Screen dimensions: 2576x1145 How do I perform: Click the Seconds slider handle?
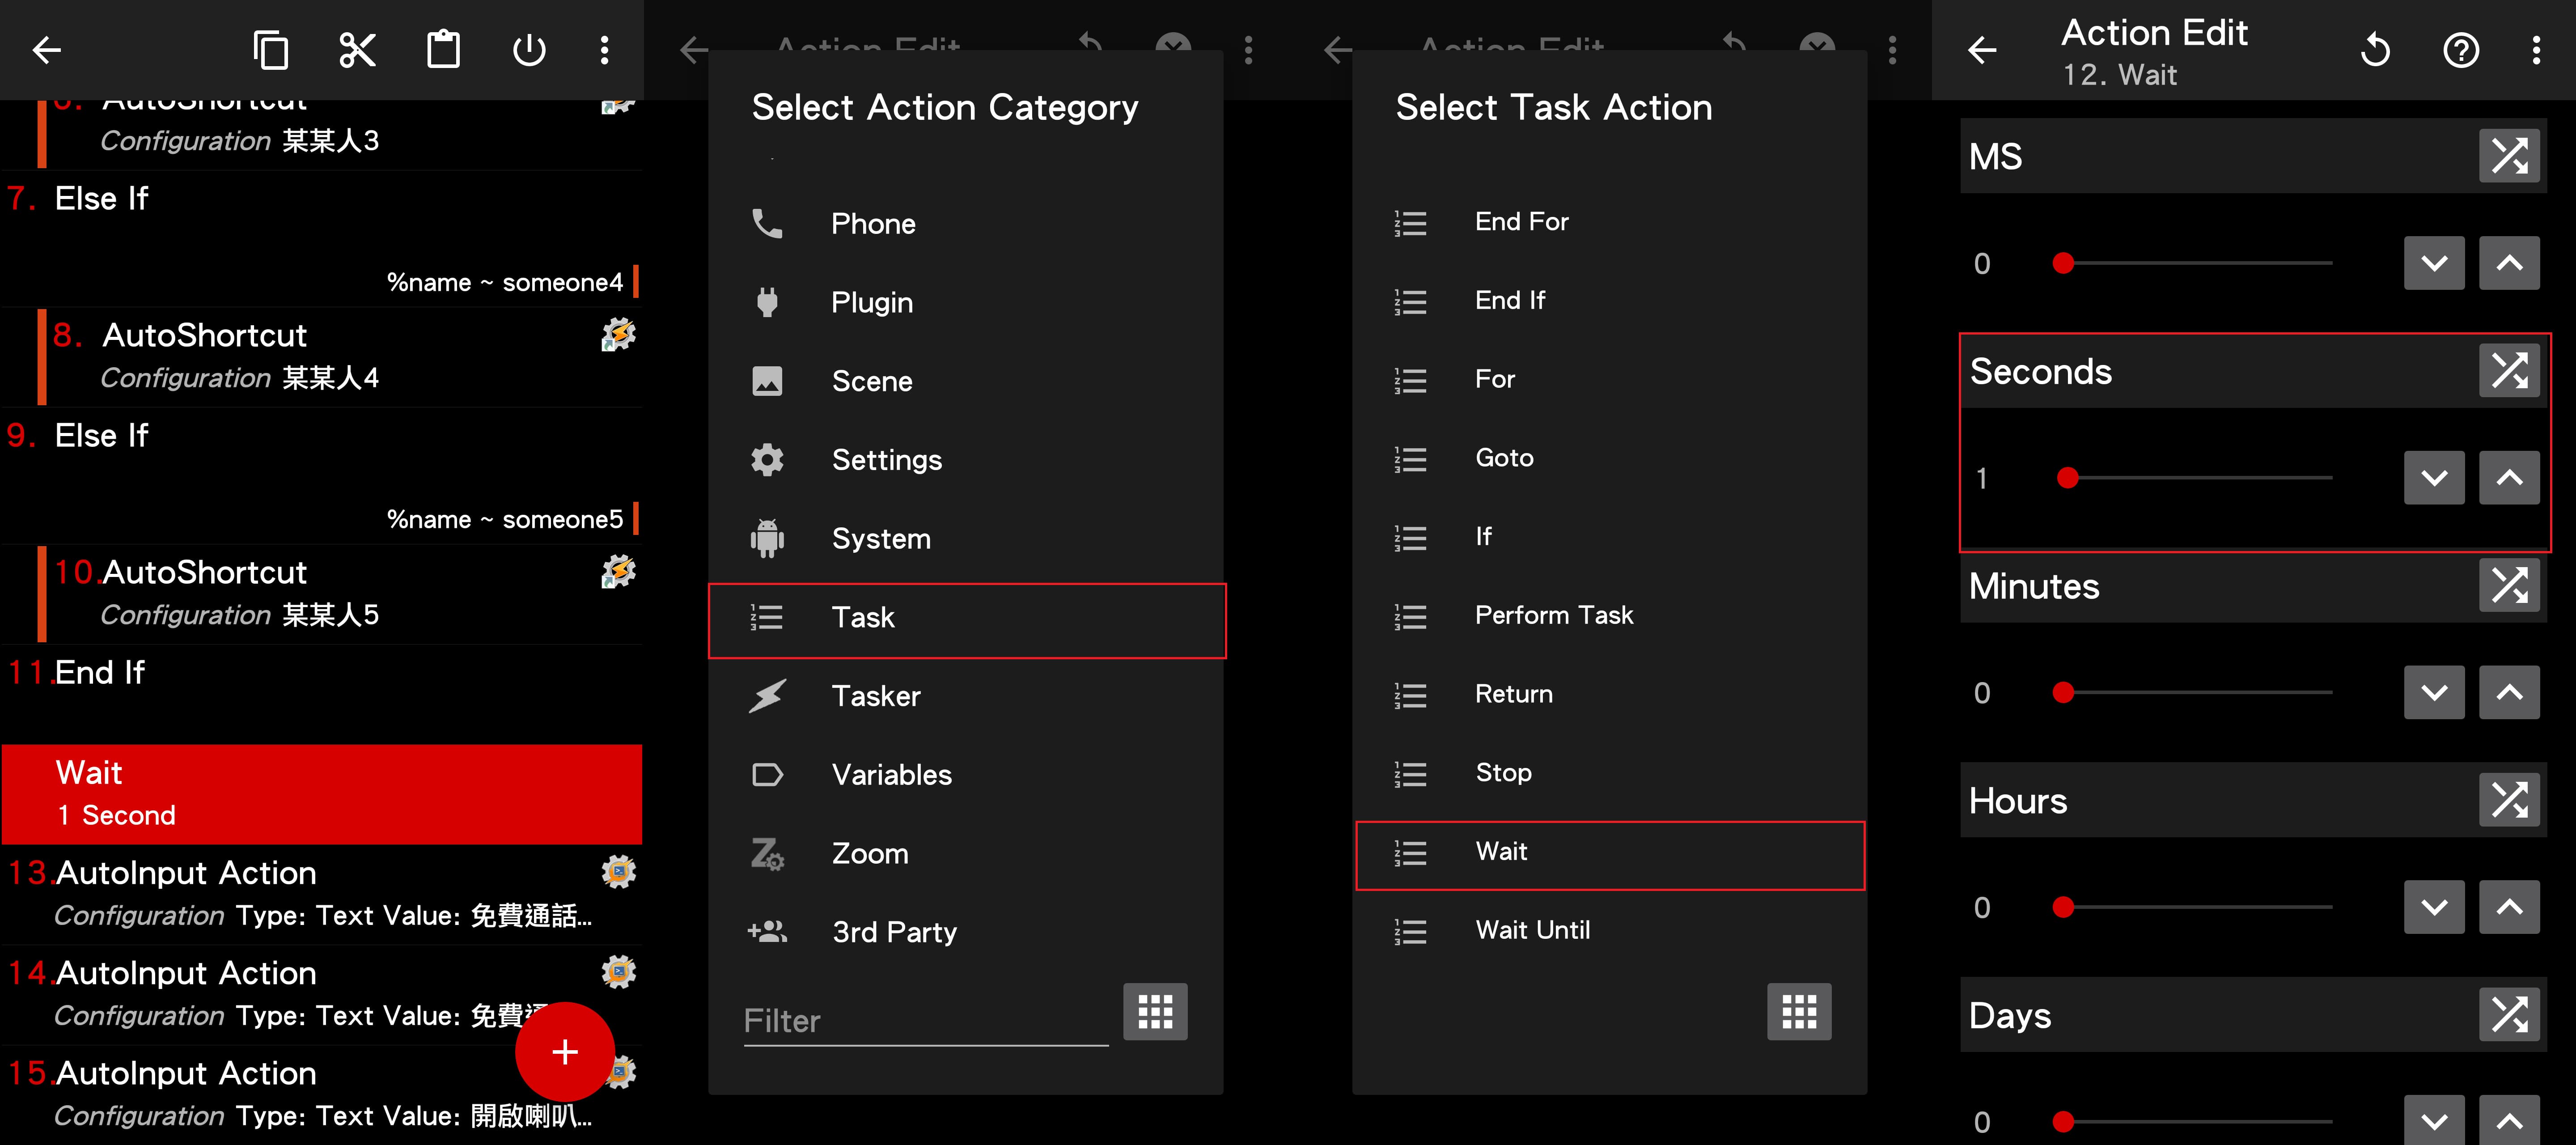(x=2068, y=478)
